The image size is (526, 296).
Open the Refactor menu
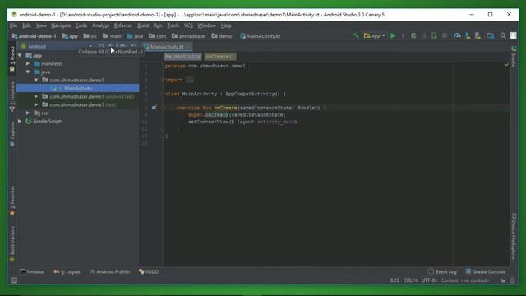(123, 25)
